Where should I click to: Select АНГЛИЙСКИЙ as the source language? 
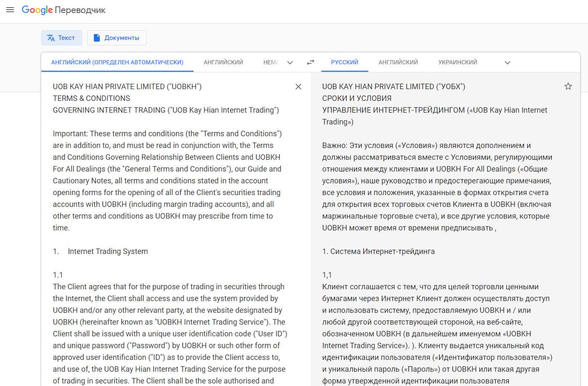(223, 62)
